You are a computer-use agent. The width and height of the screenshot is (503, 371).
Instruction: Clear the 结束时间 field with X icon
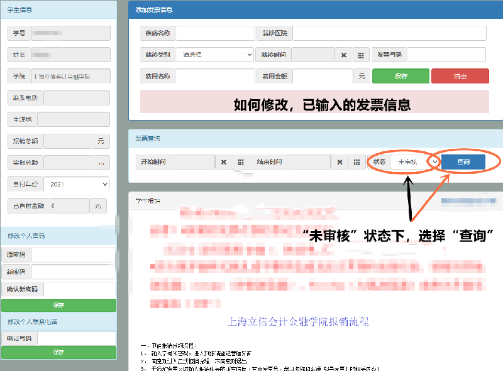(340, 162)
